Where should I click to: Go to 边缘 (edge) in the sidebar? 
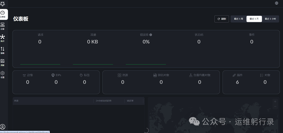pyautogui.click(x=3, y=26)
